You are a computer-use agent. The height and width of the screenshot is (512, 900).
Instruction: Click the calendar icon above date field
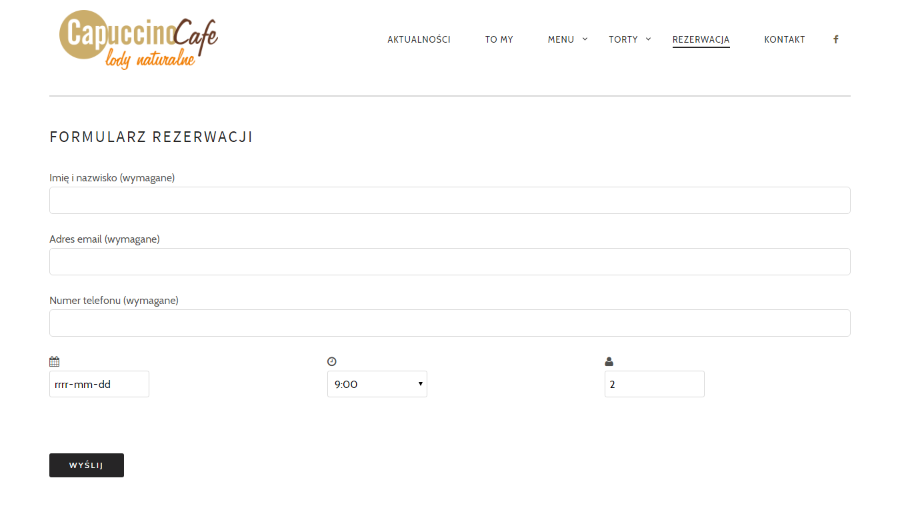(x=55, y=361)
